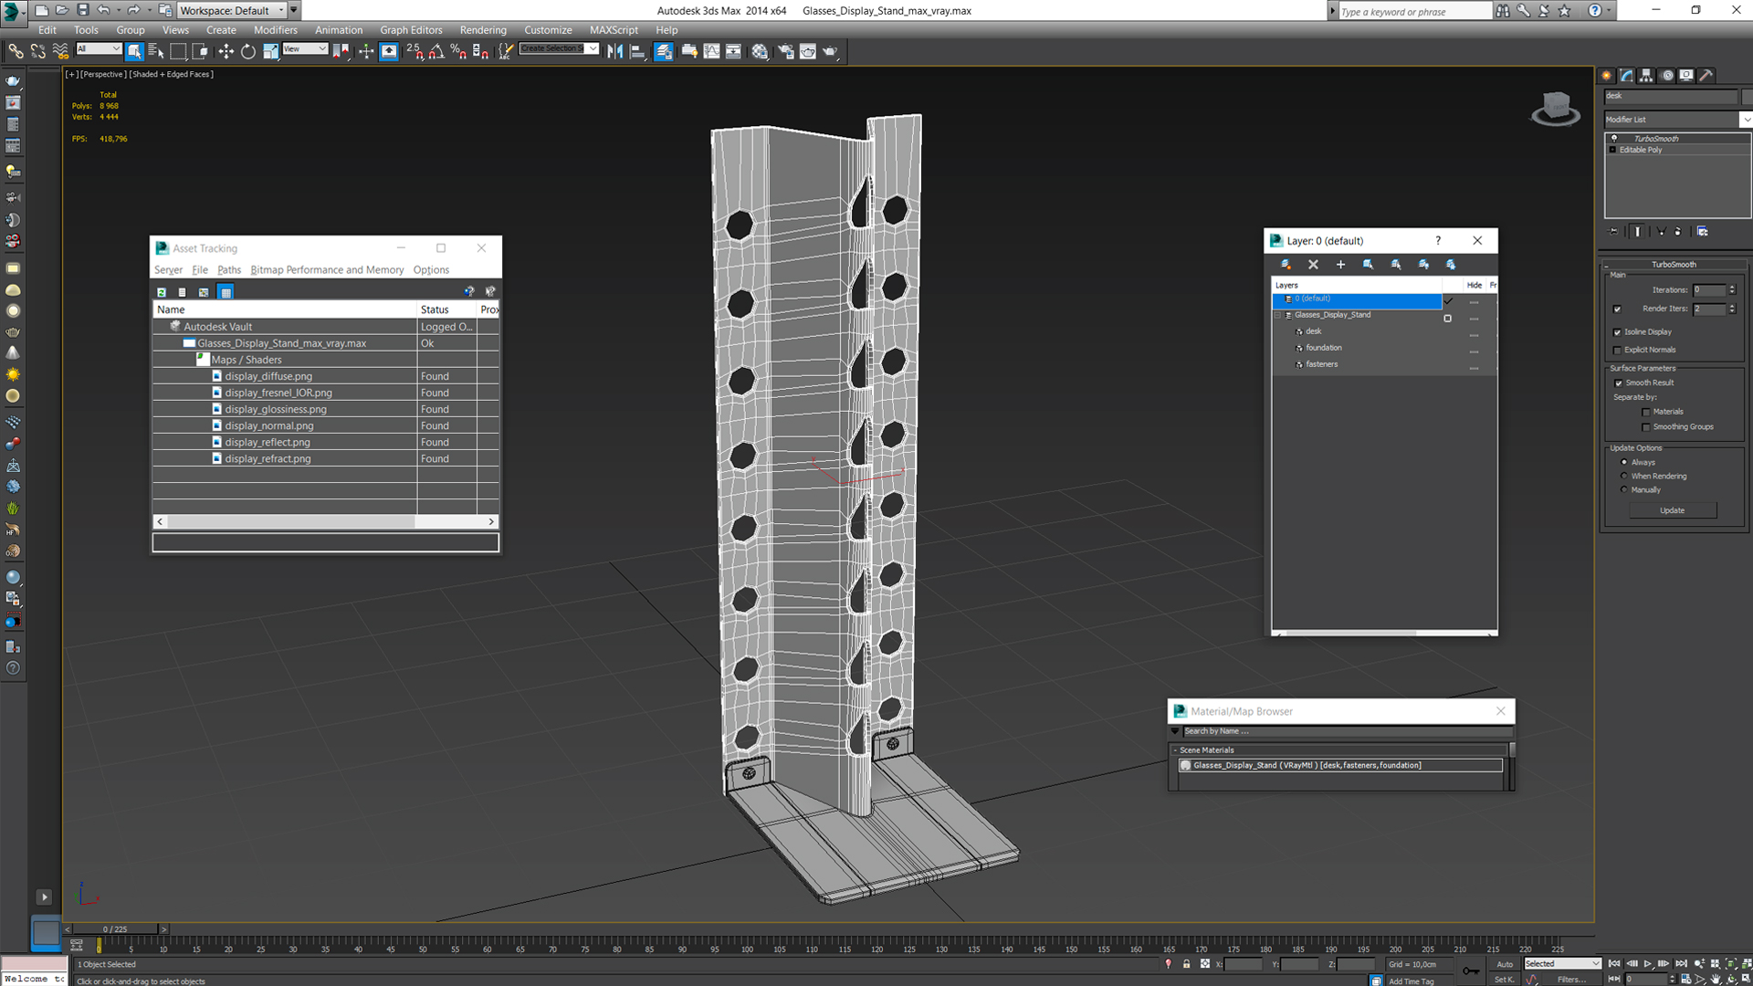Open Bitmap Performance and Memory menu
Screen dimensions: 1753x986
coord(327,270)
